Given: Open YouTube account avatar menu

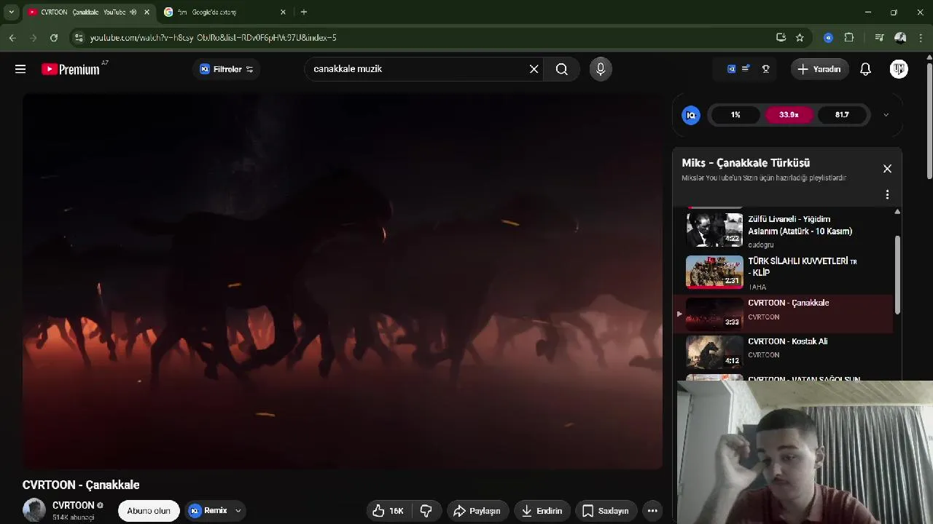Looking at the screenshot, I should [x=899, y=69].
